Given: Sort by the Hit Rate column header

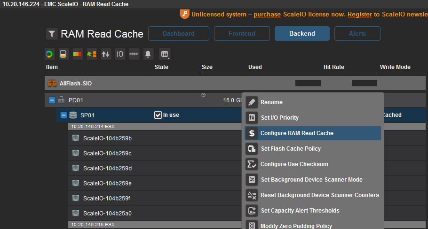Looking at the screenshot, I should click(334, 67).
